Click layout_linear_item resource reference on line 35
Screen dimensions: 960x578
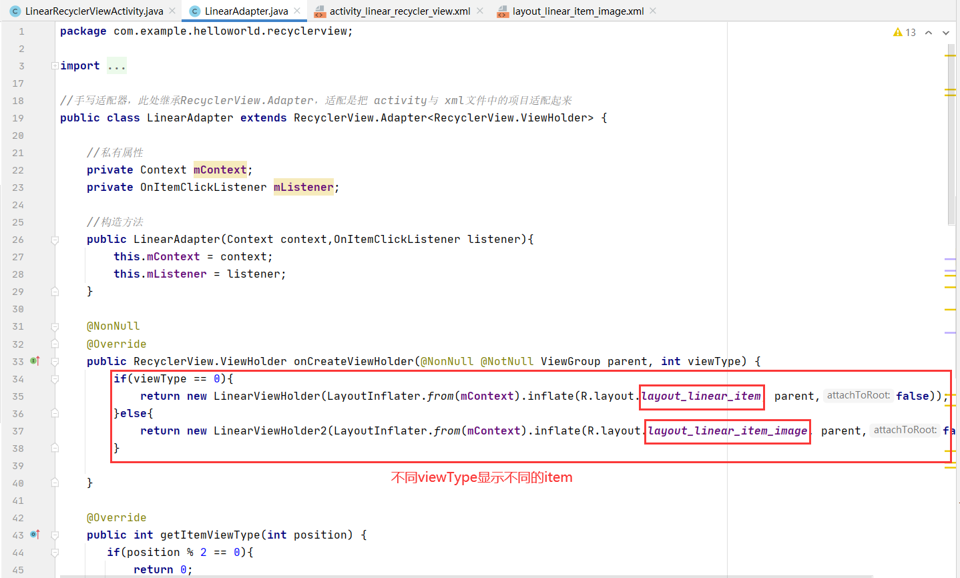[701, 396]
